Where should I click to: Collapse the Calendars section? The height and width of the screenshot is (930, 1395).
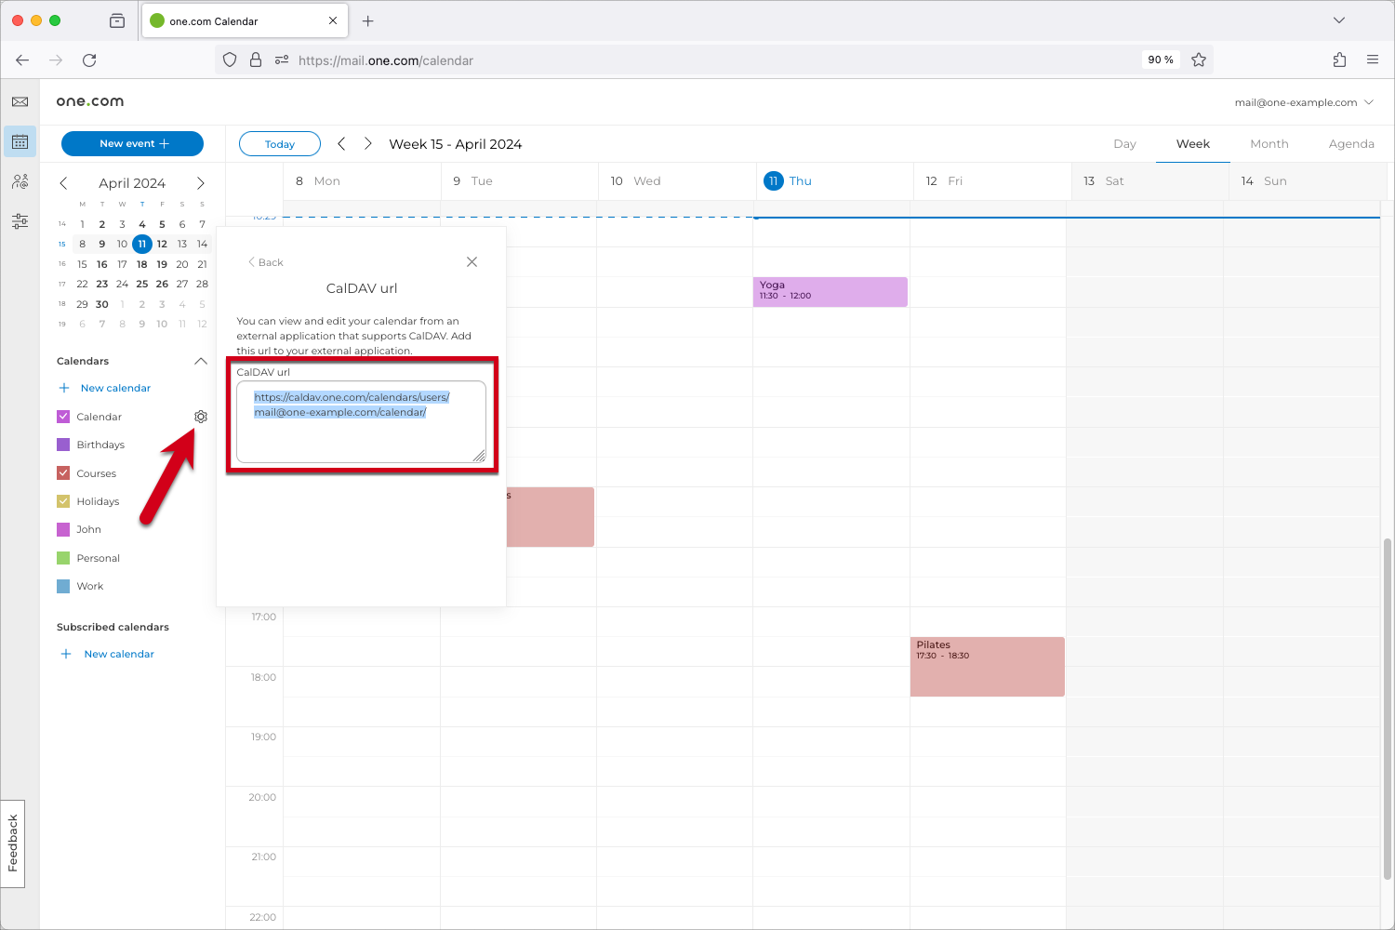click(x=200, y=361)
